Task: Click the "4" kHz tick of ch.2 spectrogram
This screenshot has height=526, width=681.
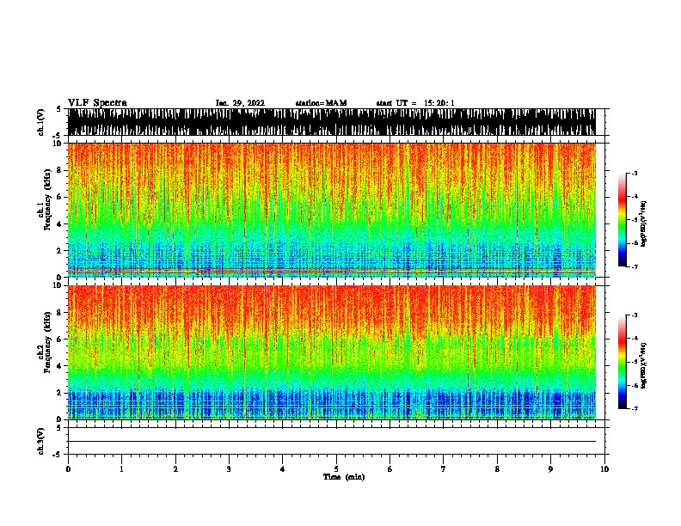Action: pyautogui.click(x=59, y=366)
